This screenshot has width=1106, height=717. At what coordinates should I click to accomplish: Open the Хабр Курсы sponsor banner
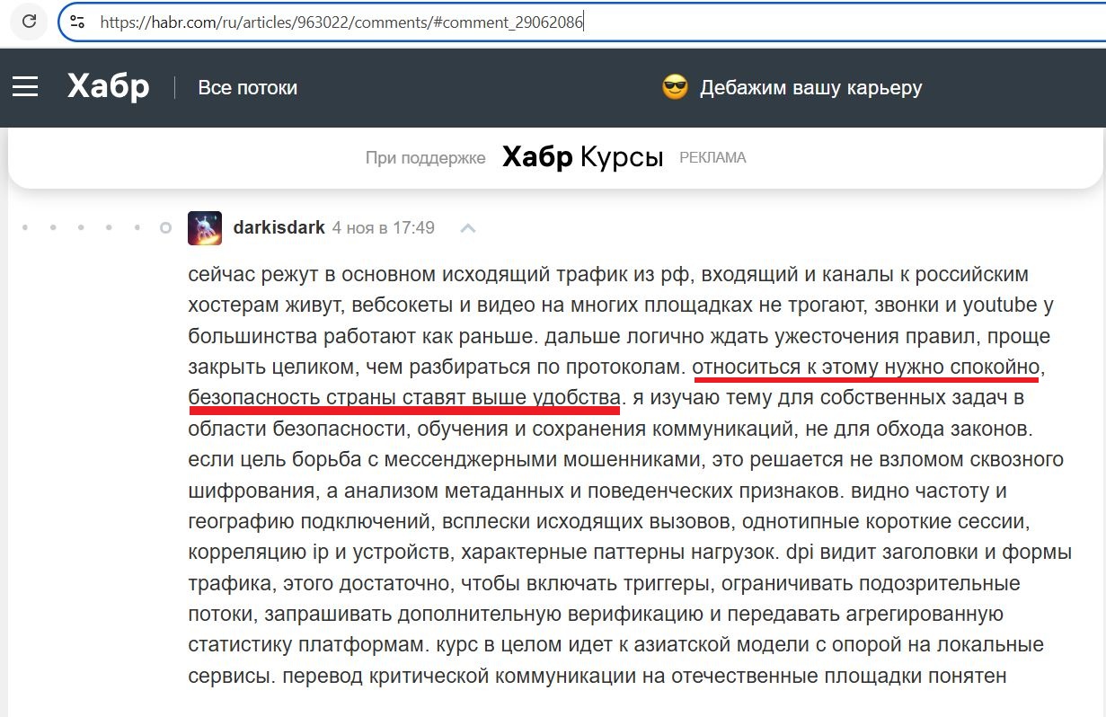(x=582, y=157)
